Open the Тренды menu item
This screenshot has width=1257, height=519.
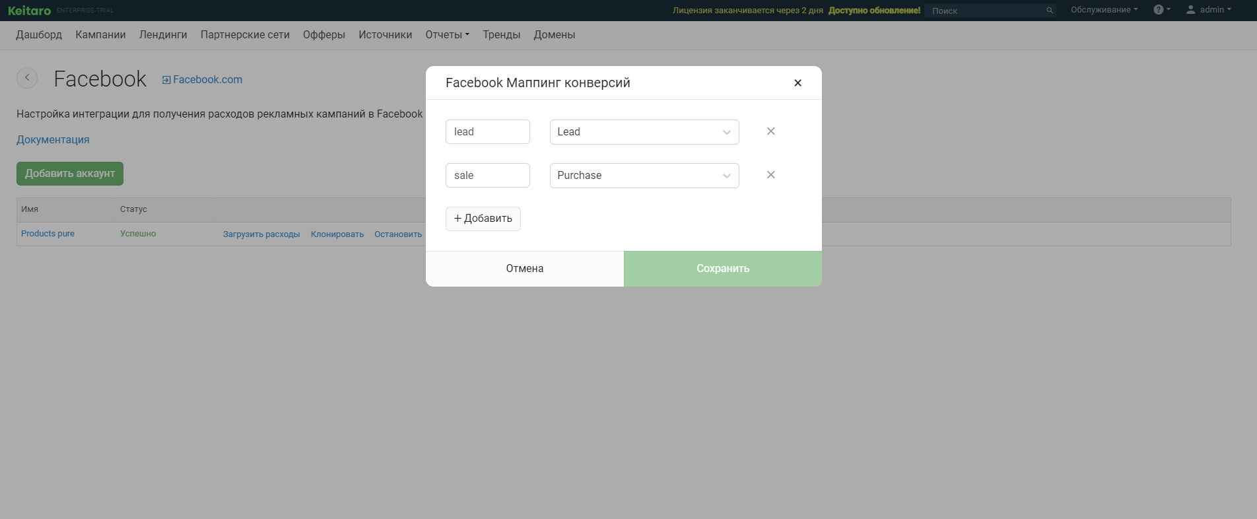[502, 35]
